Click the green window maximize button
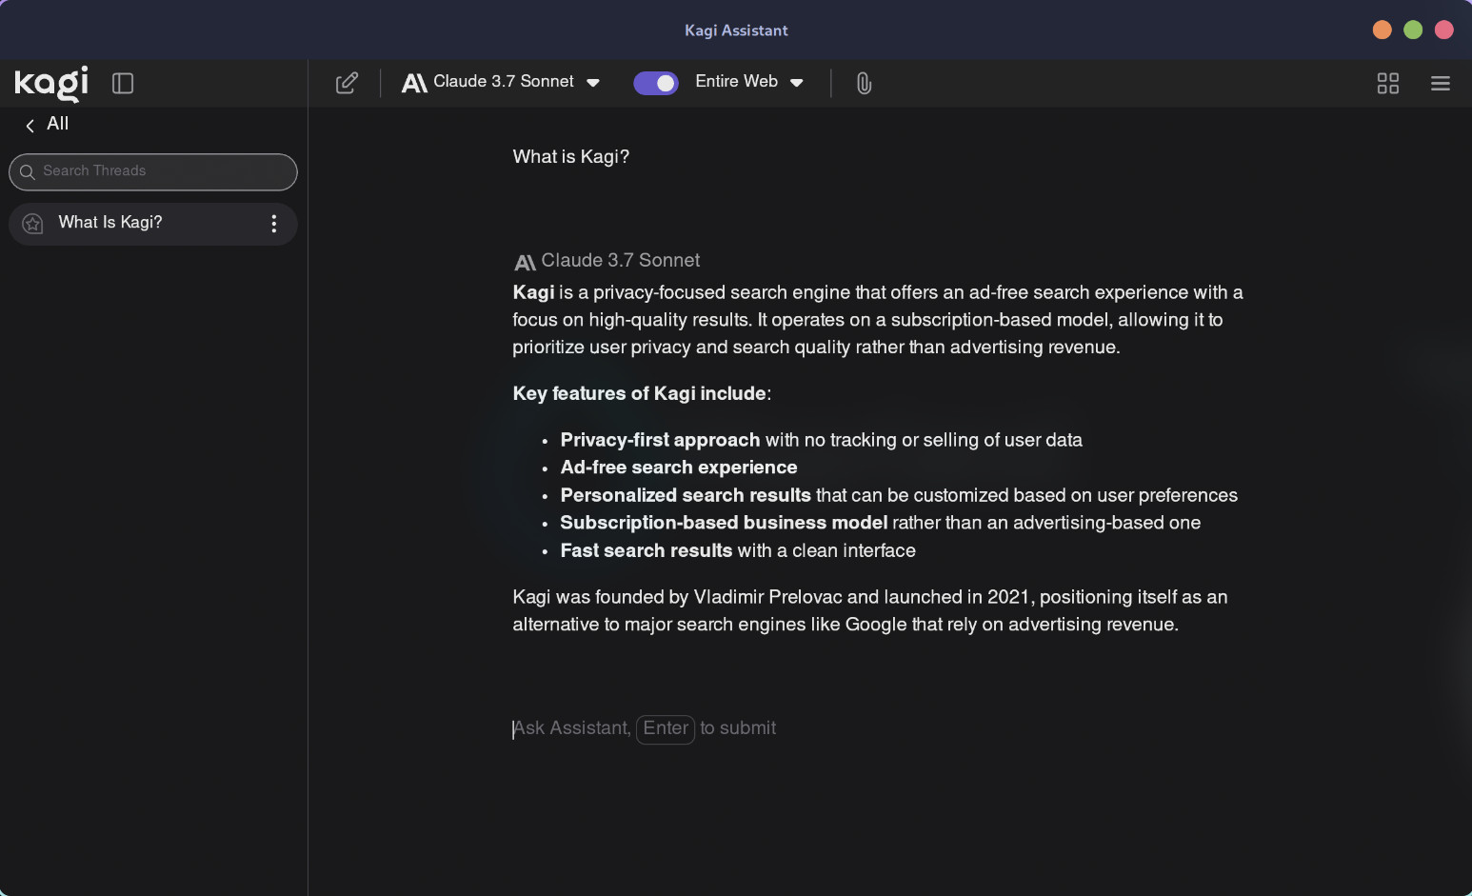This screenshot has height=896, width=1472. (1413, 30)
